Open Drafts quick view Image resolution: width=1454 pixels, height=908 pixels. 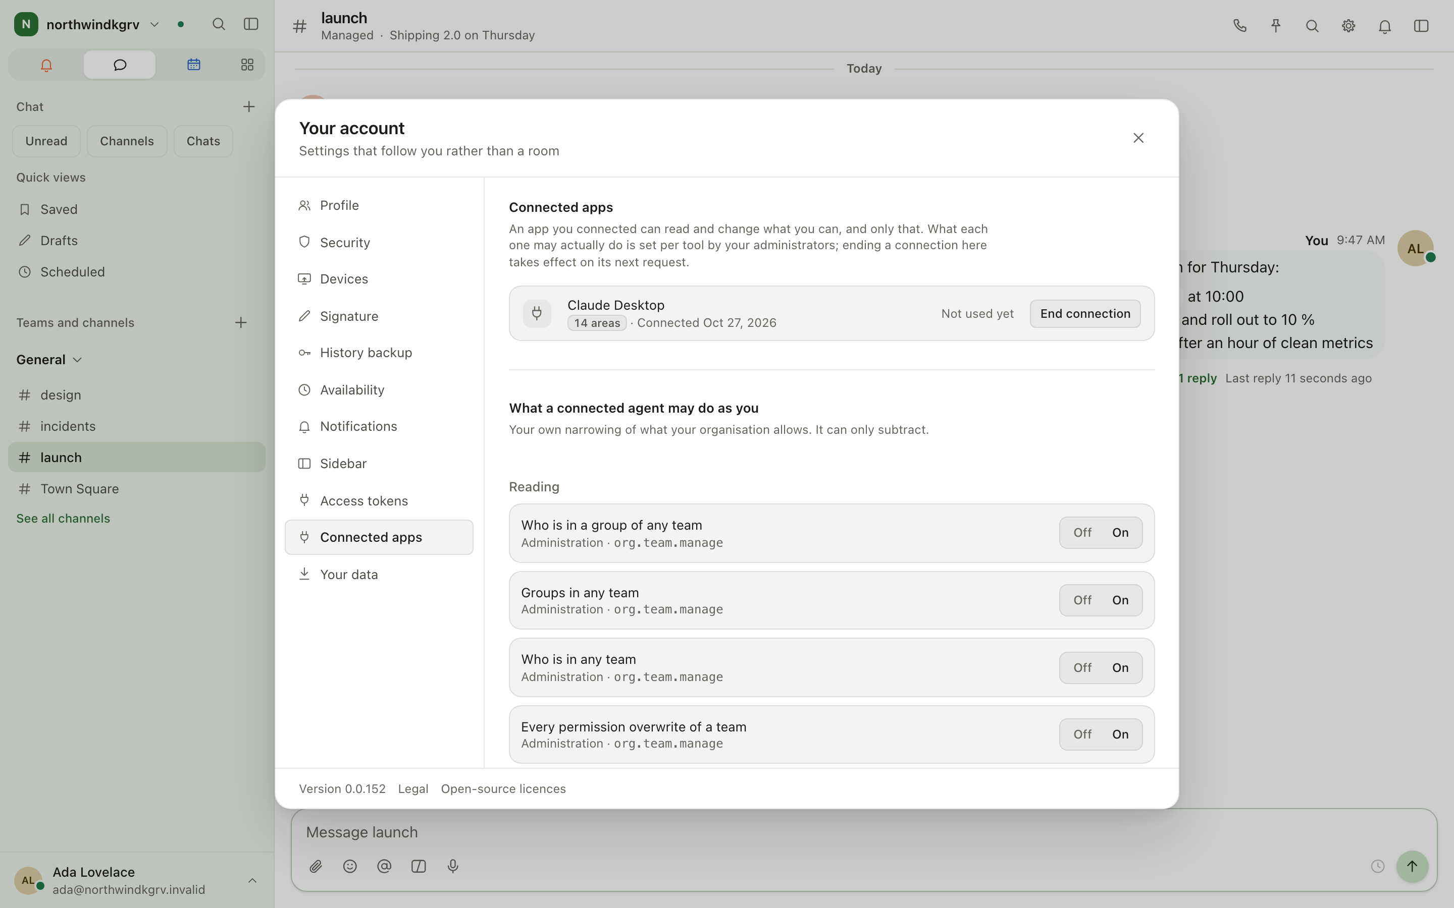click(136, 241)
